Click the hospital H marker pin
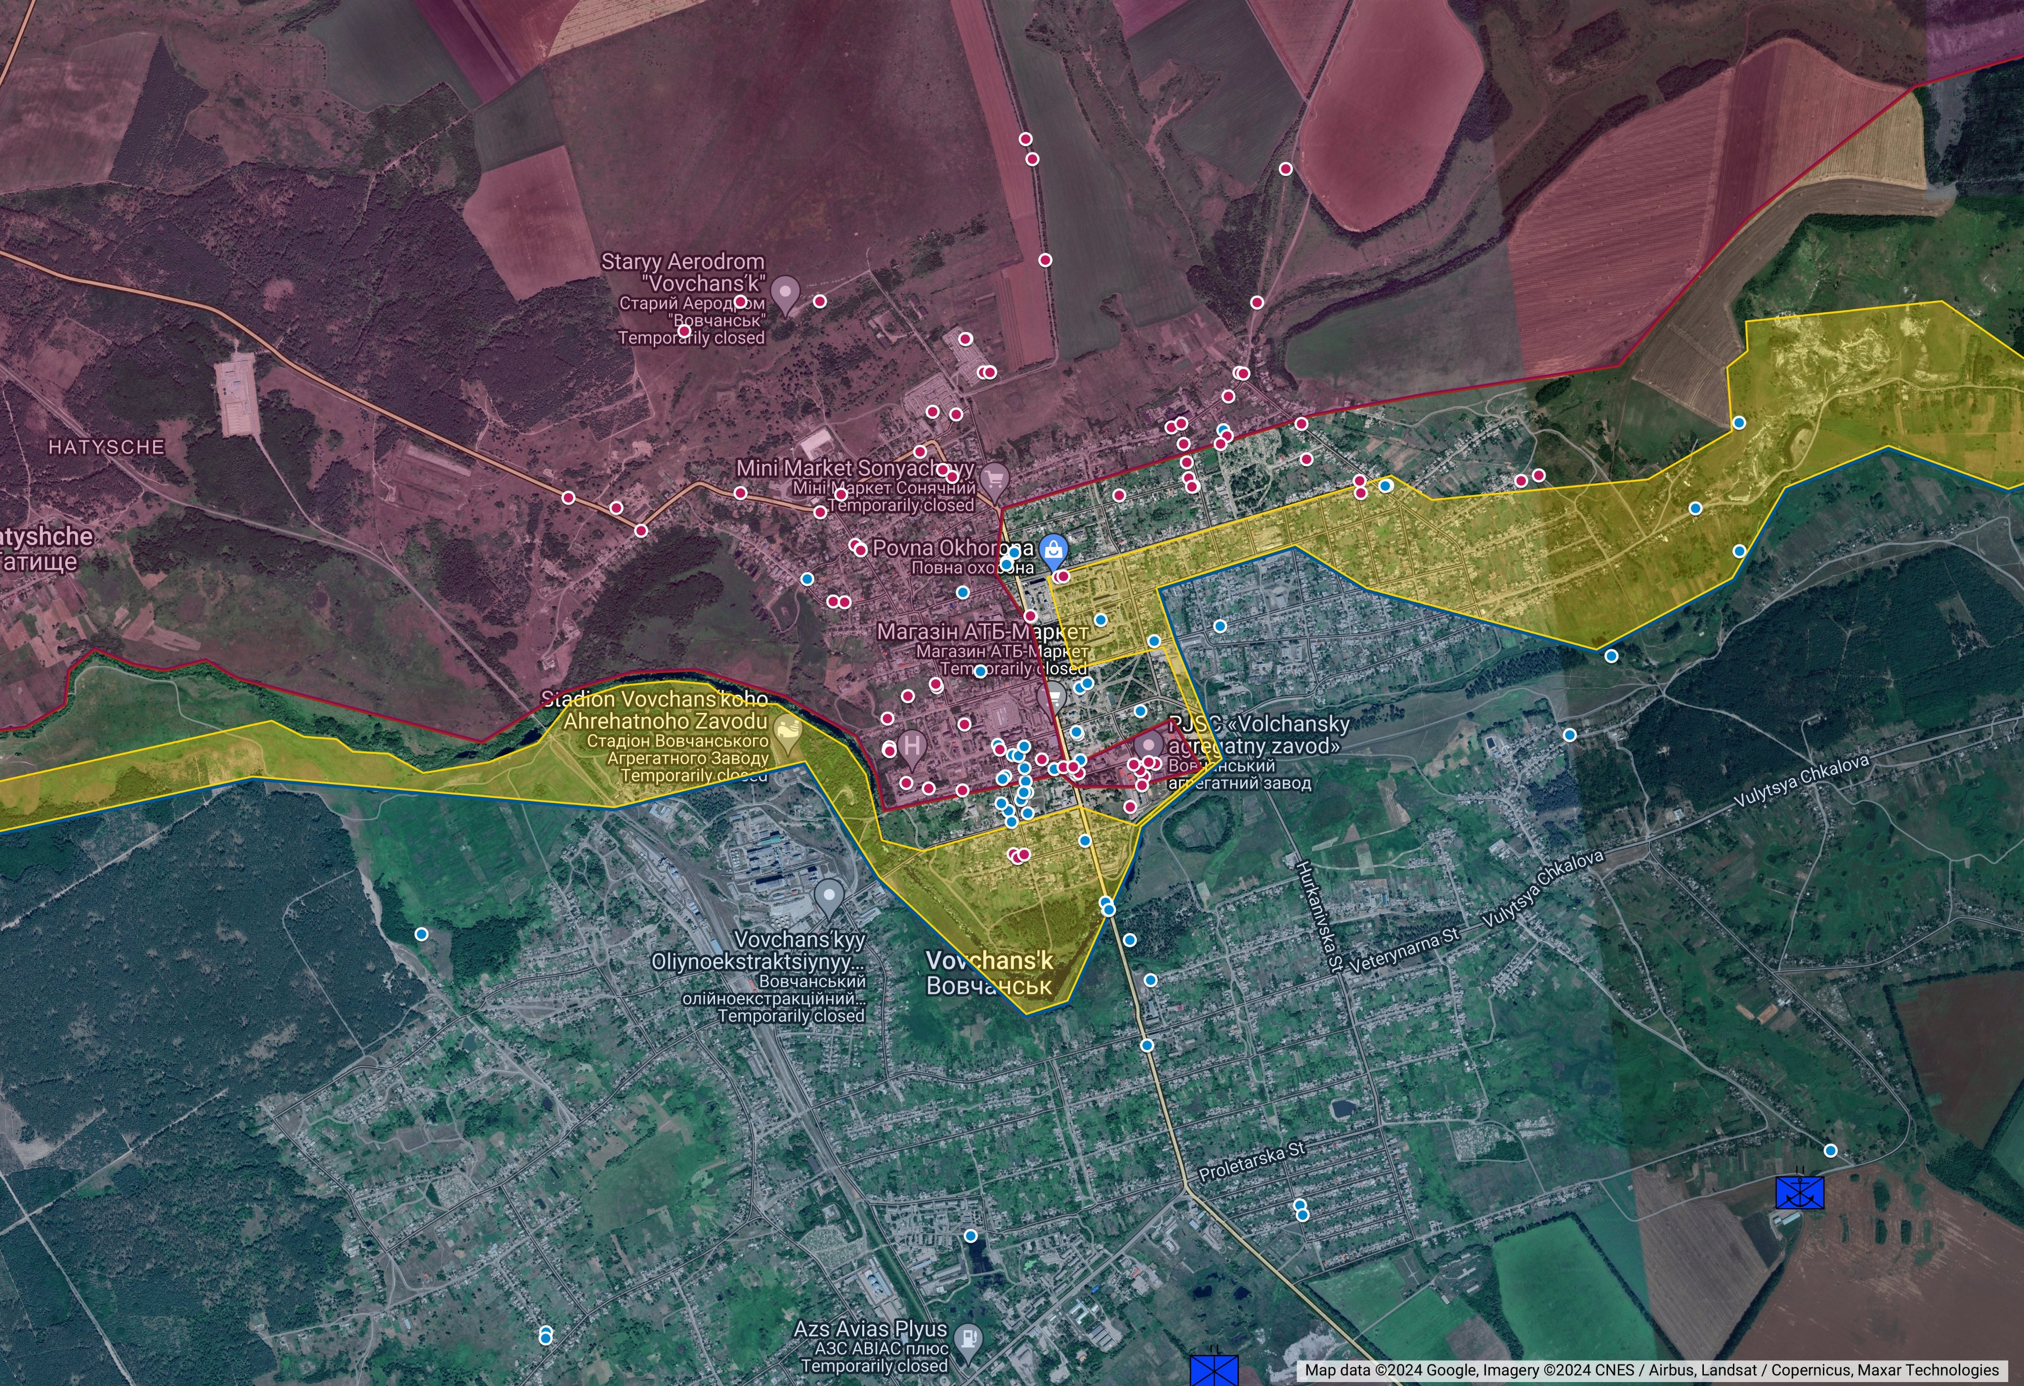Viewport: 2024px width, 1386px height. (912, 746)
